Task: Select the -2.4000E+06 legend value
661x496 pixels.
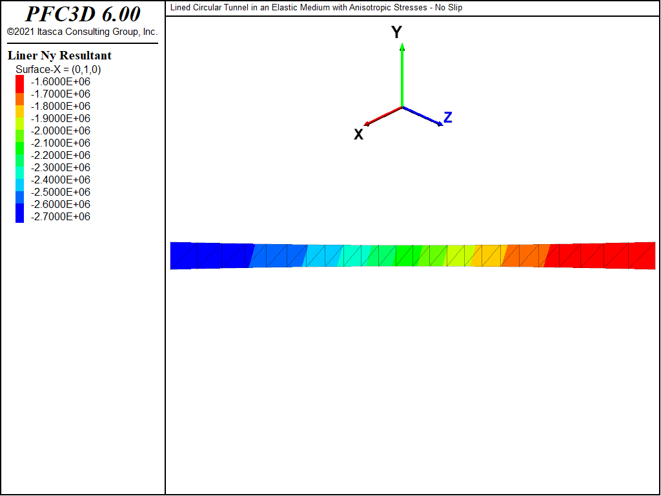Action: pyautogui.click(x=61, y=180)
